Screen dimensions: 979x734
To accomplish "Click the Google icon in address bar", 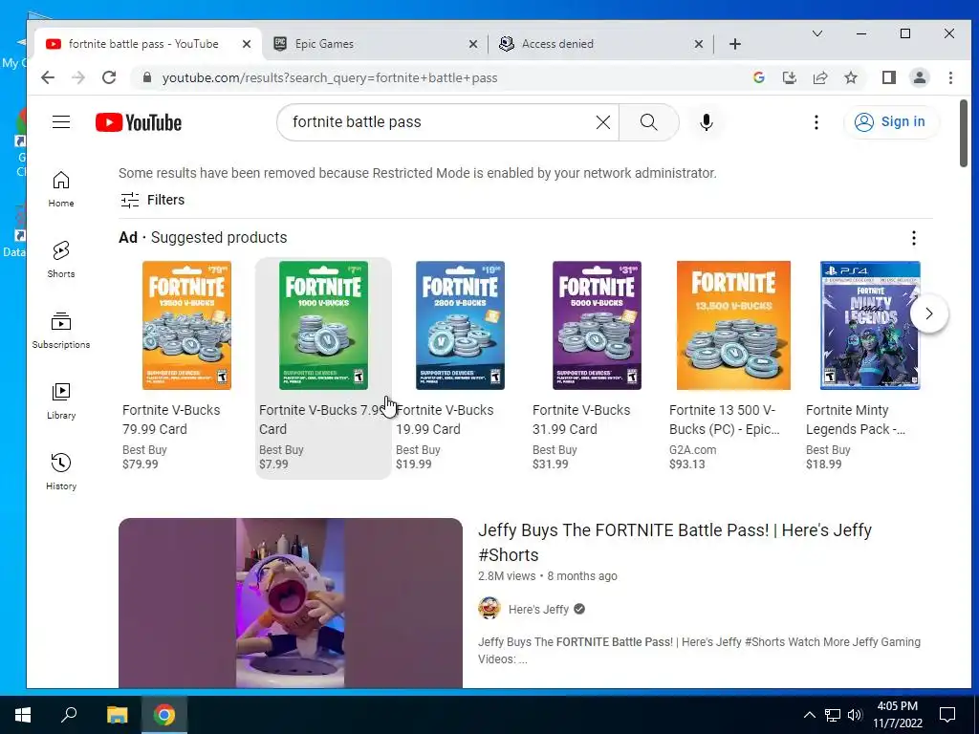I will (x=759, y=77).
